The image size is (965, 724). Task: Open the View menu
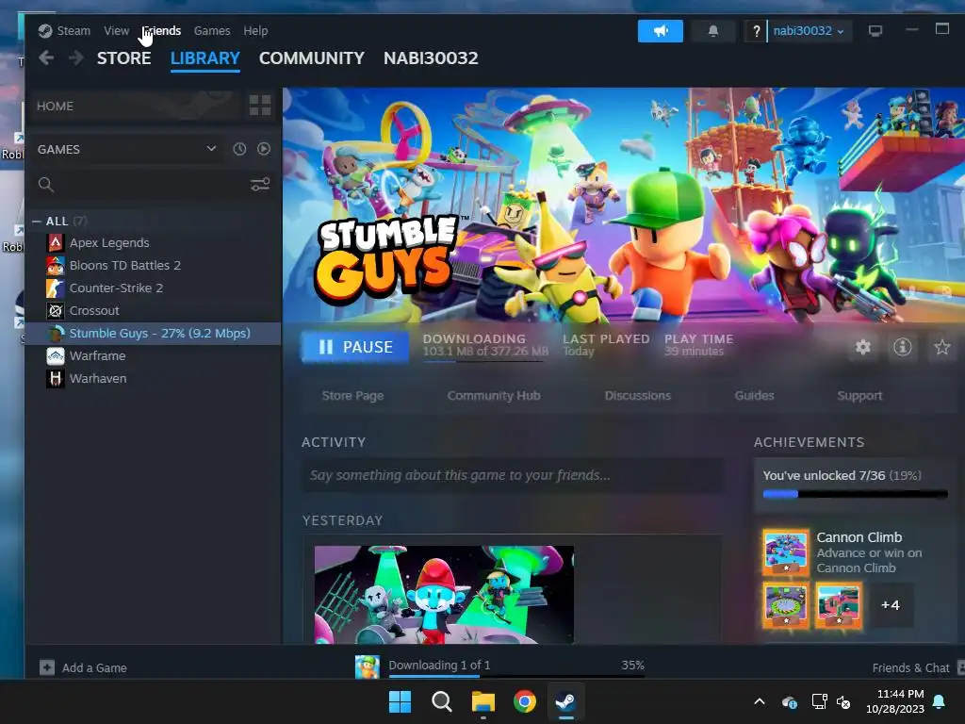pyautogui.click(x=116, y=31)
